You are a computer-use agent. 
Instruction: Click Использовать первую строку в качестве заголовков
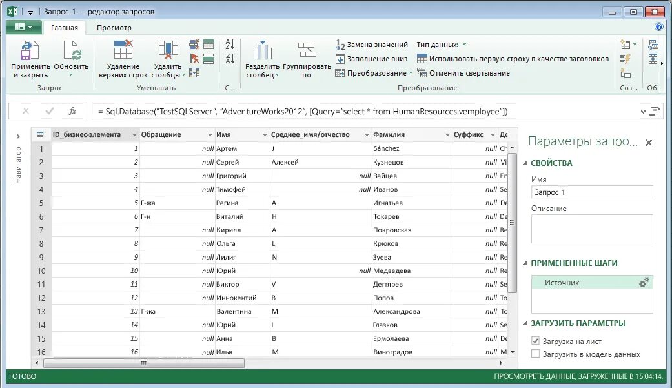click(513, 59)
